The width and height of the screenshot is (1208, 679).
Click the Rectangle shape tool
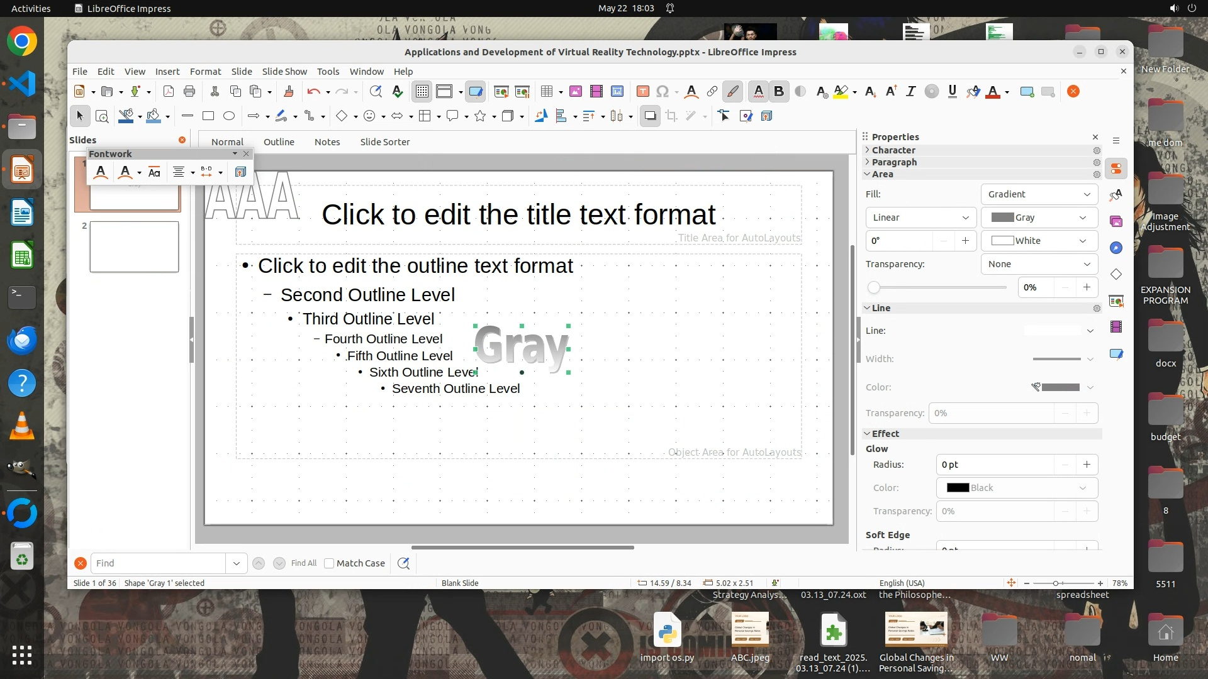click(208, 116)
